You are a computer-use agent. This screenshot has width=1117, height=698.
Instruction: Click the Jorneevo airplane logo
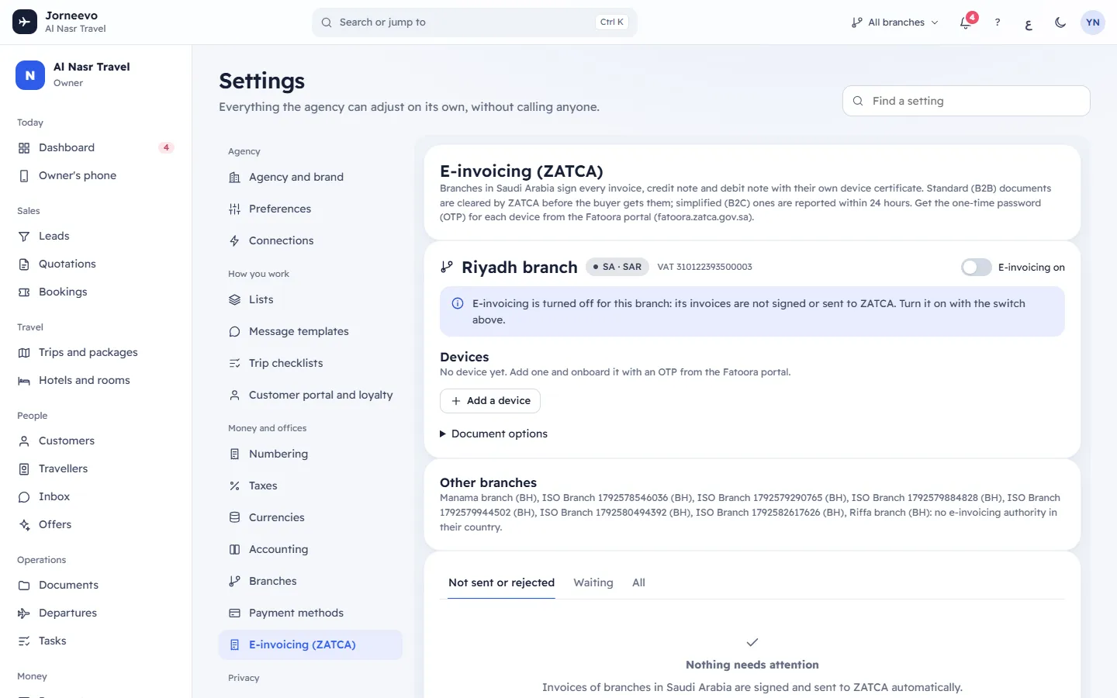coord(25,22)
